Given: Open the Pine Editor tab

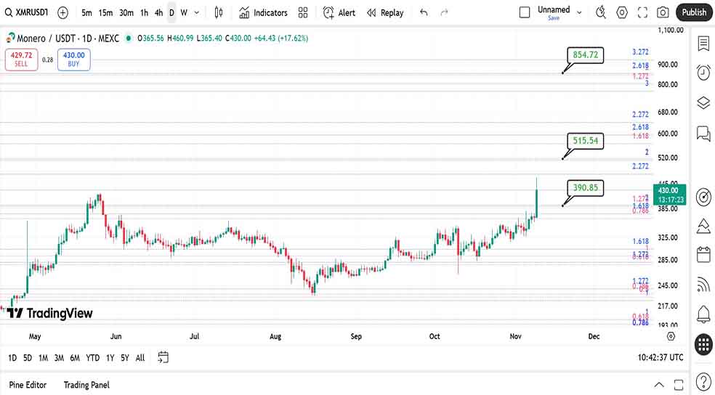Looking at the screenshot, I should point(28,385).
